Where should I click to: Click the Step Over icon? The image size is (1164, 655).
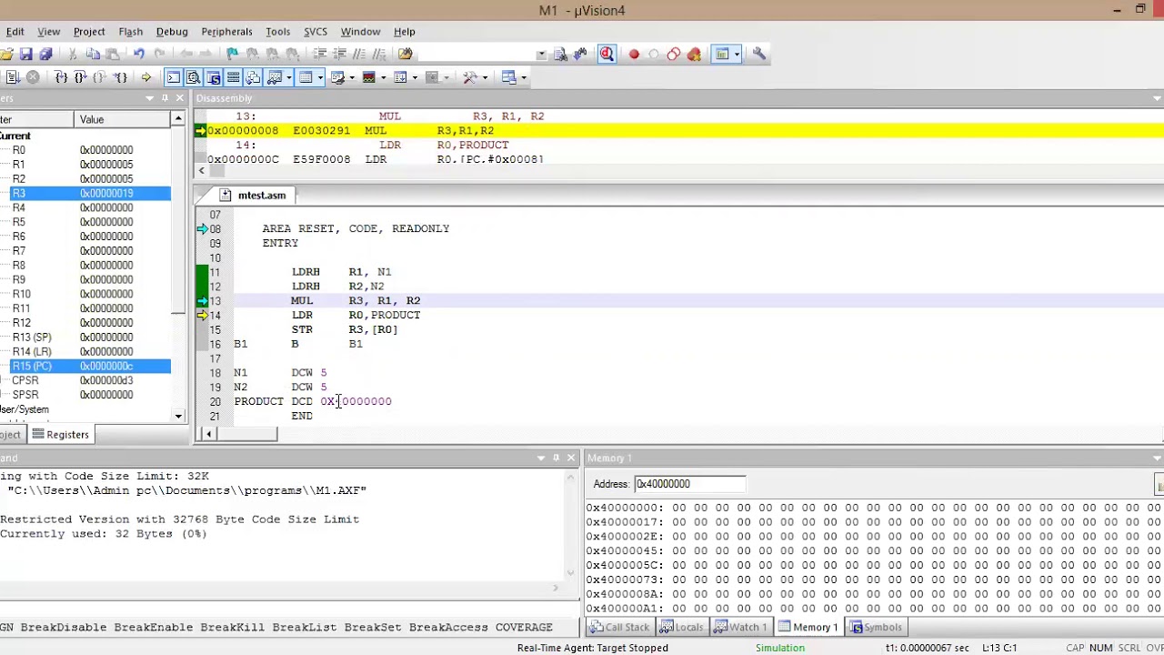pos(80,77)
